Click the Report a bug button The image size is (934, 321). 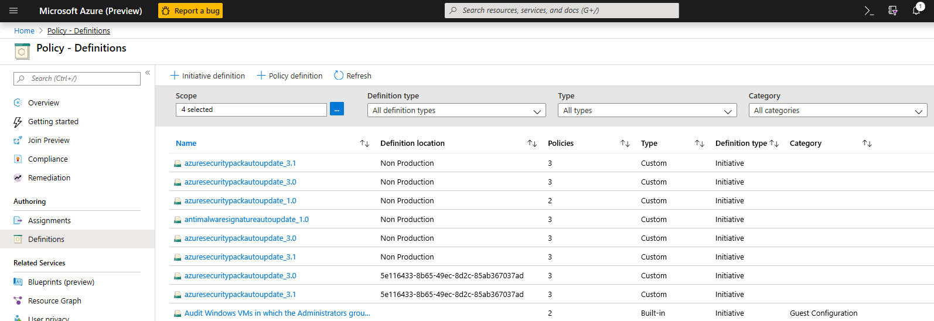[190, 11]
